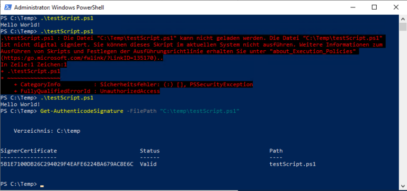Click the certificate thumbprint starting 5B1E7100

[67, 164]
